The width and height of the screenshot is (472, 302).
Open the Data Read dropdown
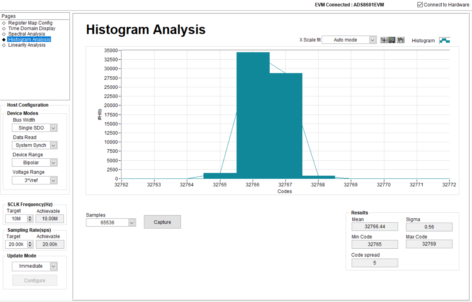53,145
